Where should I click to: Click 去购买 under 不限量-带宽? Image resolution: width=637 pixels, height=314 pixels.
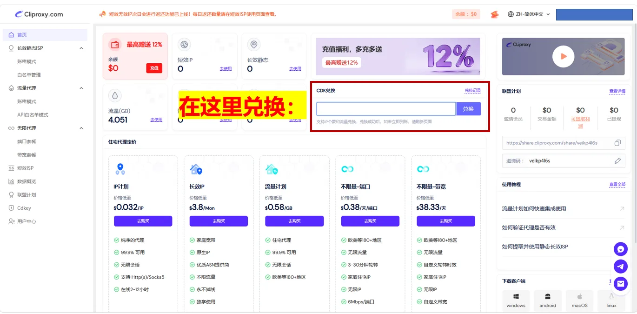tap(446, 221)
